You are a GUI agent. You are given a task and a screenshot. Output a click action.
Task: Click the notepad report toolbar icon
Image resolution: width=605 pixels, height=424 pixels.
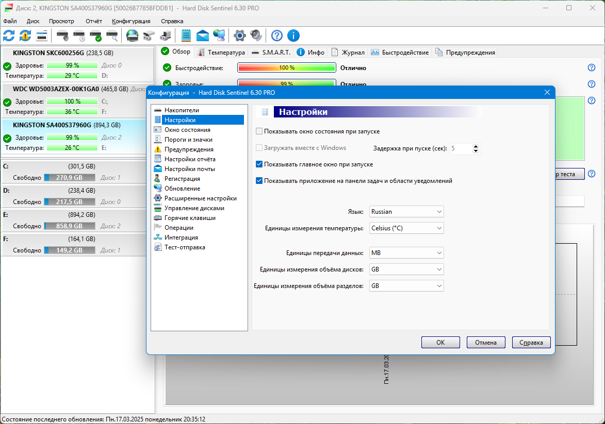186,36
